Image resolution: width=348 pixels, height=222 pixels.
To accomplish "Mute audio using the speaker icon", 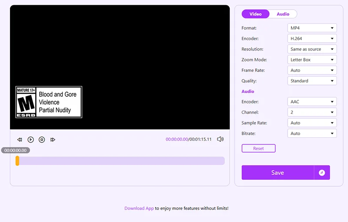I will pos(220,139).
